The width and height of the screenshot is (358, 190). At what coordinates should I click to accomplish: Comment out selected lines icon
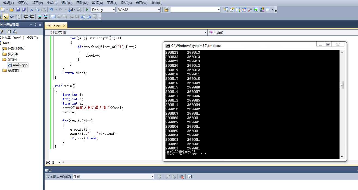tap(39, 17)
